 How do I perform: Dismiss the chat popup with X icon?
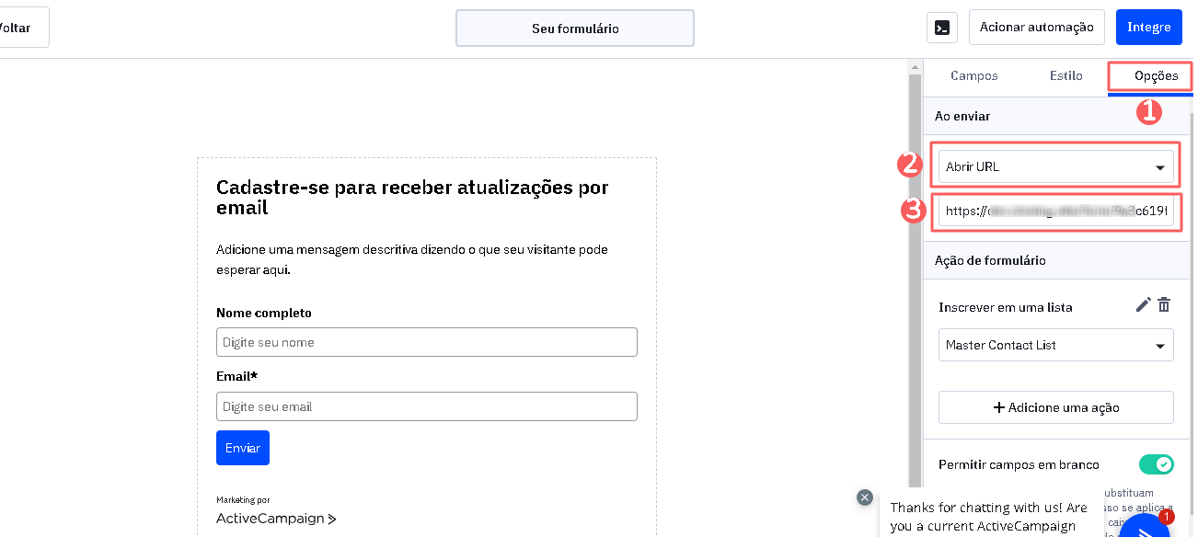(864, 497)
